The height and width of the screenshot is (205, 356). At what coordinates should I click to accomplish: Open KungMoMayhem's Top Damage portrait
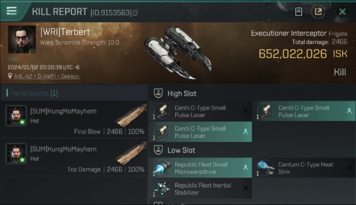[x=16, y=153]
